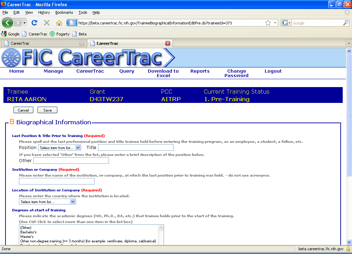Open the CareerTrac bookmark in bookmarks toolbar
This screenshot has width=352, height=254.
pos(35,34)
